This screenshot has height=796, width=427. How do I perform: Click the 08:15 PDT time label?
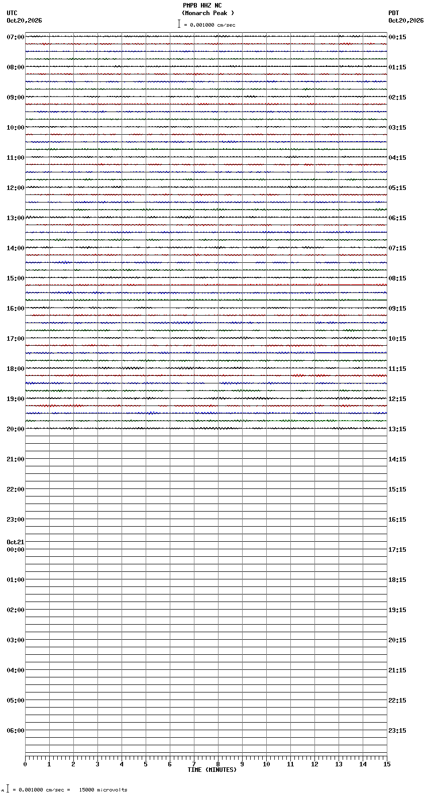click(397, 278)
